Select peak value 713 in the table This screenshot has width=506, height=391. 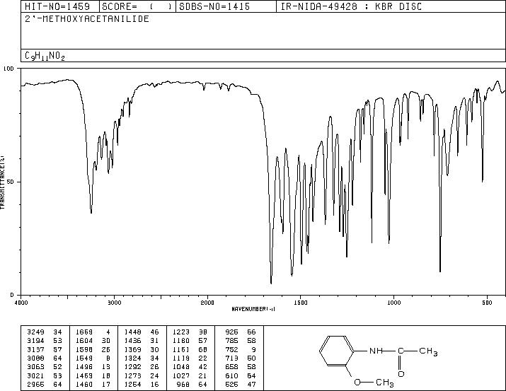click(231, 358)
